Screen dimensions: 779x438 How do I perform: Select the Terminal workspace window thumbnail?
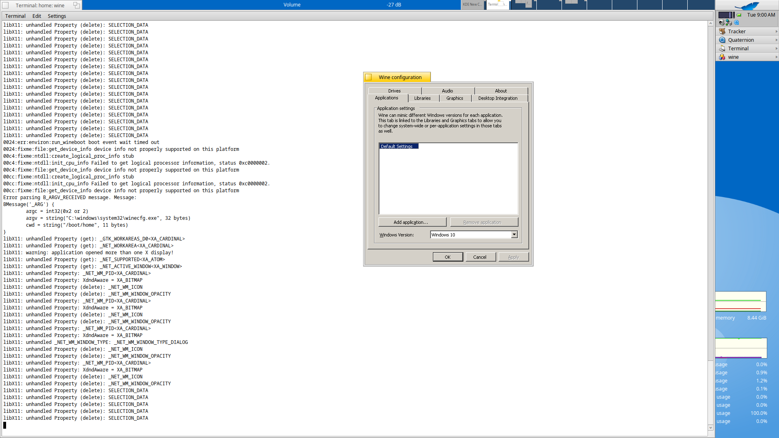tap(497, 4)
